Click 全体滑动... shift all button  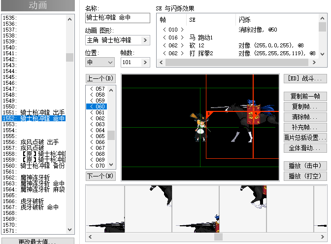coord(305,148)
